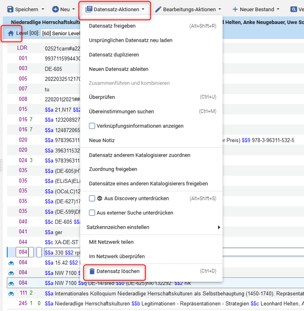Click Datensatz freigeben in the menu
The width and height of the screenshot is (304, 311).
(112, 26)
